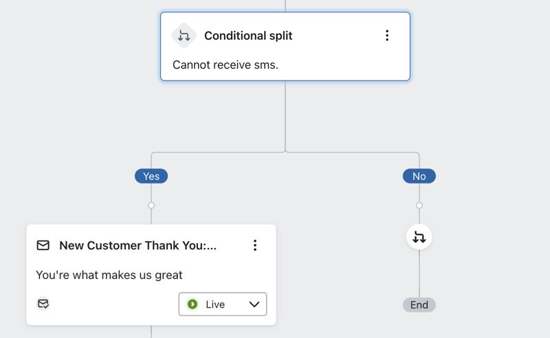Click the connector dot below No
Image resolution: width=550 pixels, height=338 pixels.
click(x=419, y=205)
